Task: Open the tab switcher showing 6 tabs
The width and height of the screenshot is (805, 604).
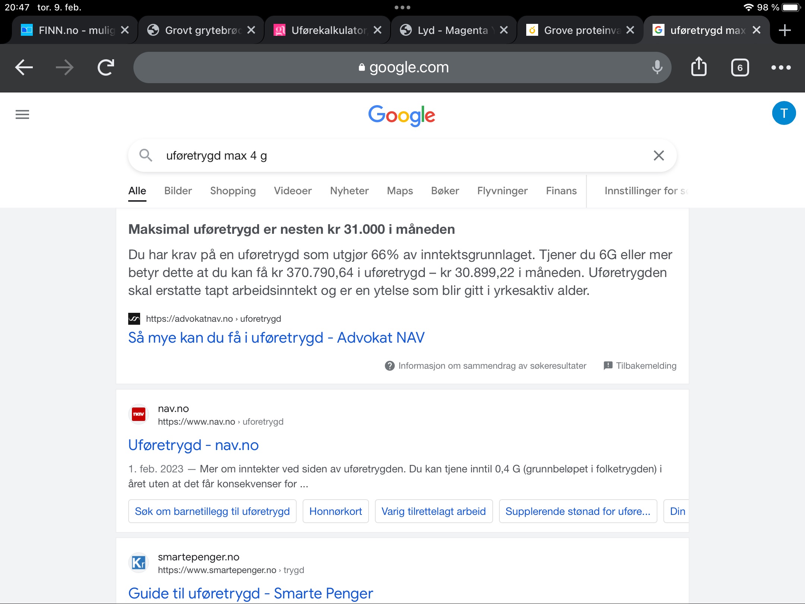Action: [x=740, y=67]
